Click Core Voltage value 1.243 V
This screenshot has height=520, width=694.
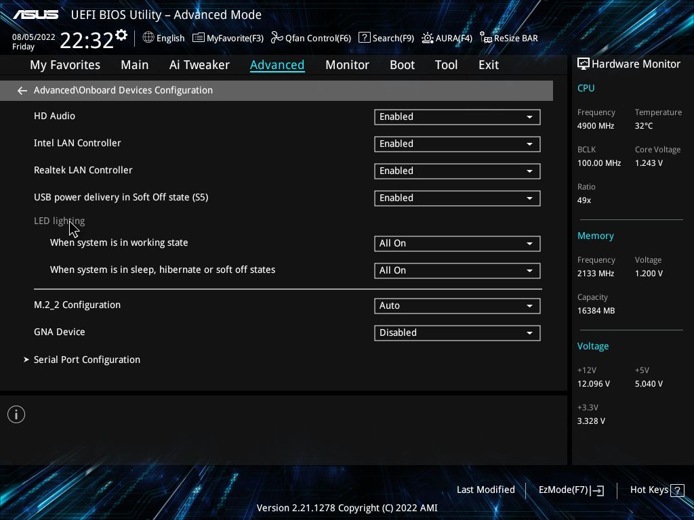click(649, 163)
